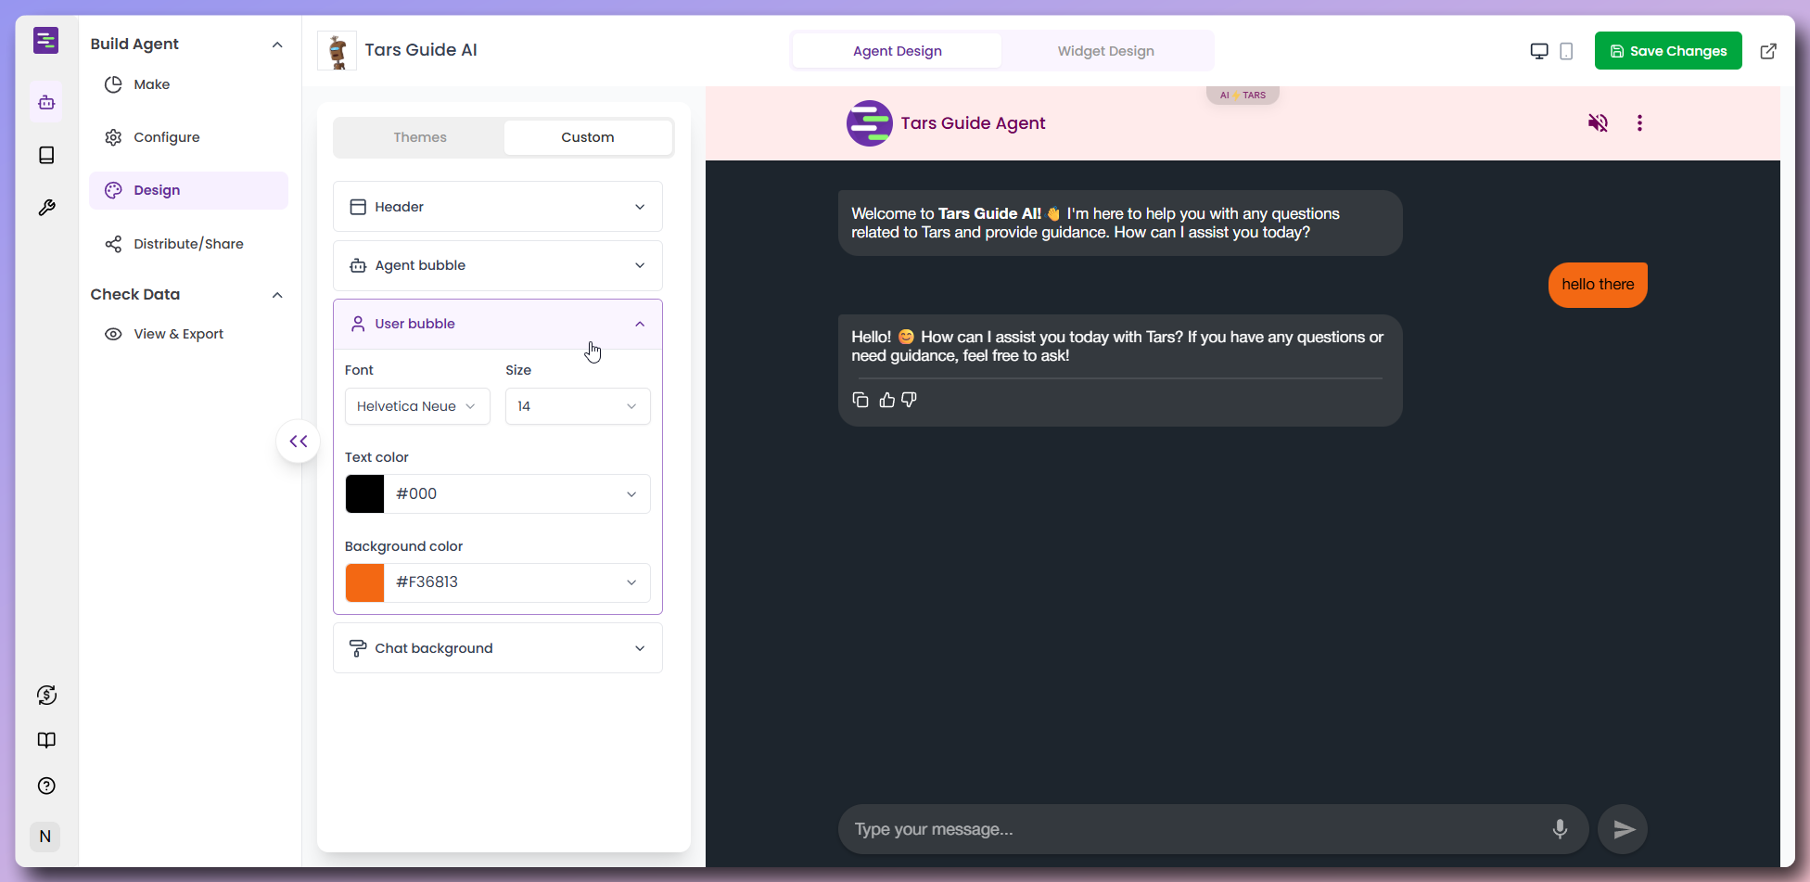Open chat preview in new window icon
The image size is (1810, 882).
[x=1769, y=51]
